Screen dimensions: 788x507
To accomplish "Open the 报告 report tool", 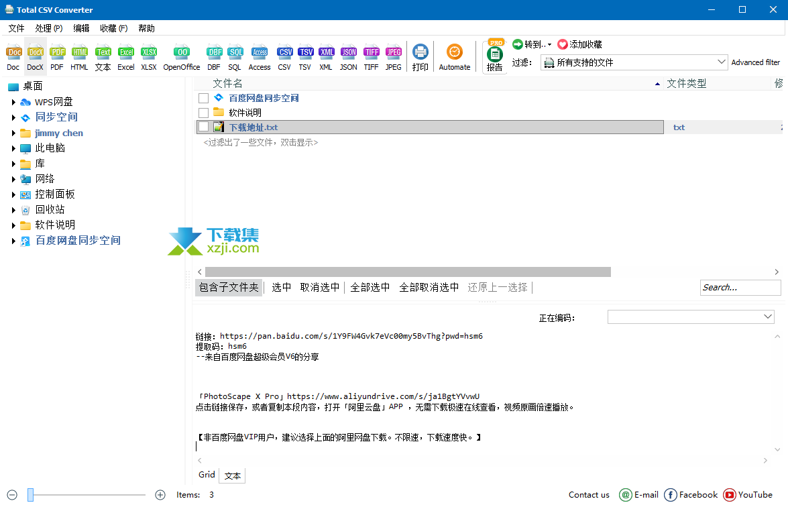I will (x=494, y=56).
